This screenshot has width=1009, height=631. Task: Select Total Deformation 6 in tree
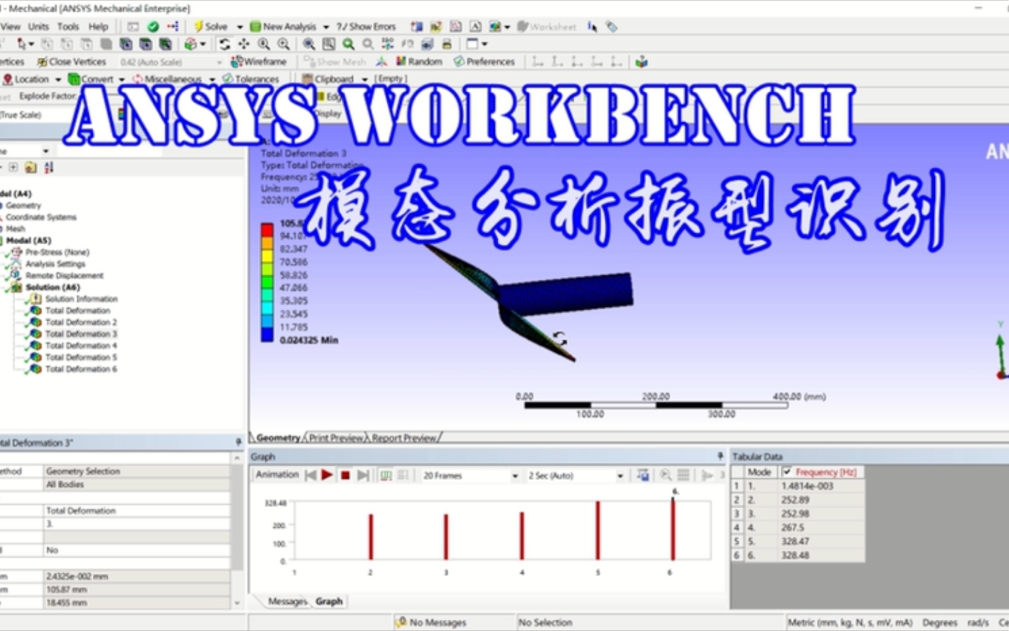coord(81,369)
